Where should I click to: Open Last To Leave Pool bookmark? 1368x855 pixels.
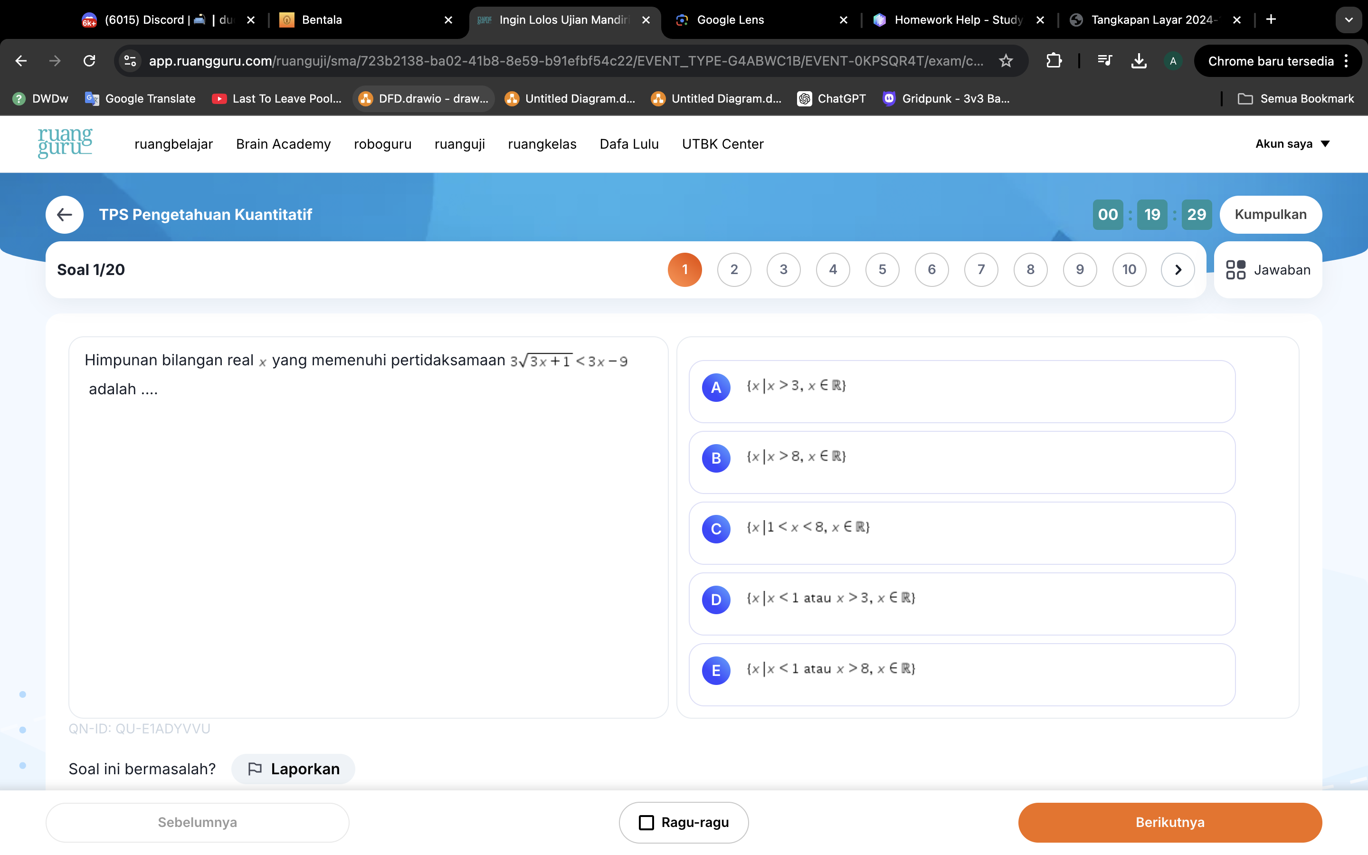click(277, 98)
